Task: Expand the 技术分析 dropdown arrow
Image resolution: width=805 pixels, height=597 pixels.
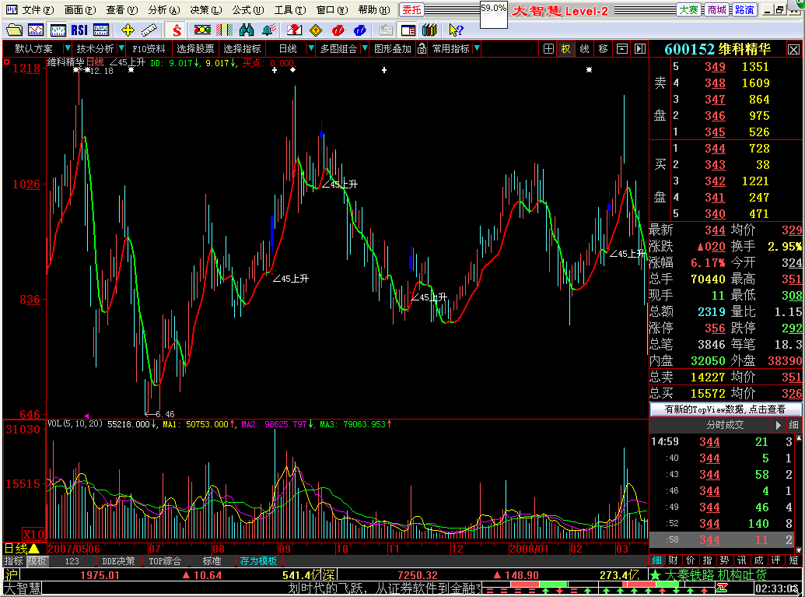Action: pos(121,48)
